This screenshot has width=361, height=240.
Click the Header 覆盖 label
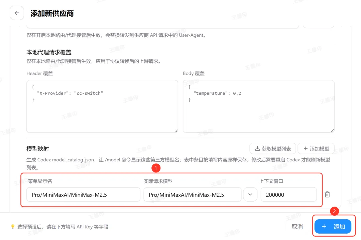point(39,73)
